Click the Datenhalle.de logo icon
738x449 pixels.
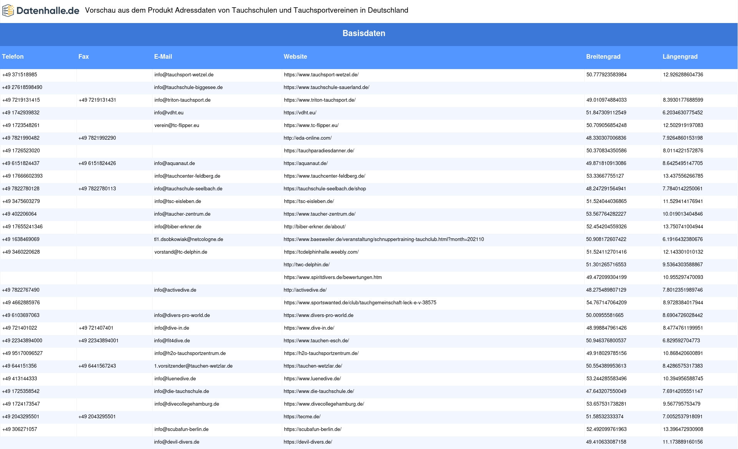coord(8,11)
